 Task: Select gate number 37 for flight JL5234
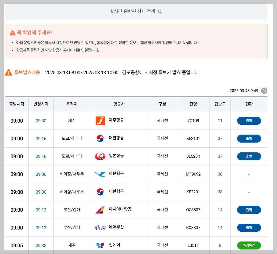click(x=220, y=156)
